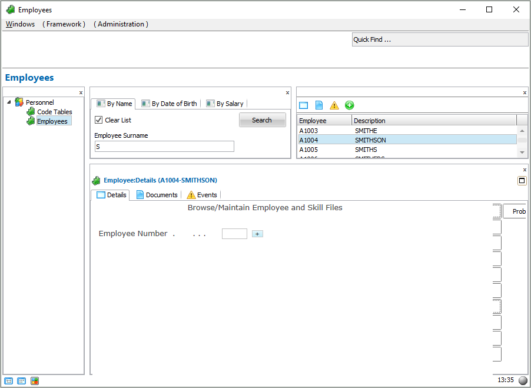Select employee row A1003
The height and width of the screenshot is (388, 531).
click(407, 131)
